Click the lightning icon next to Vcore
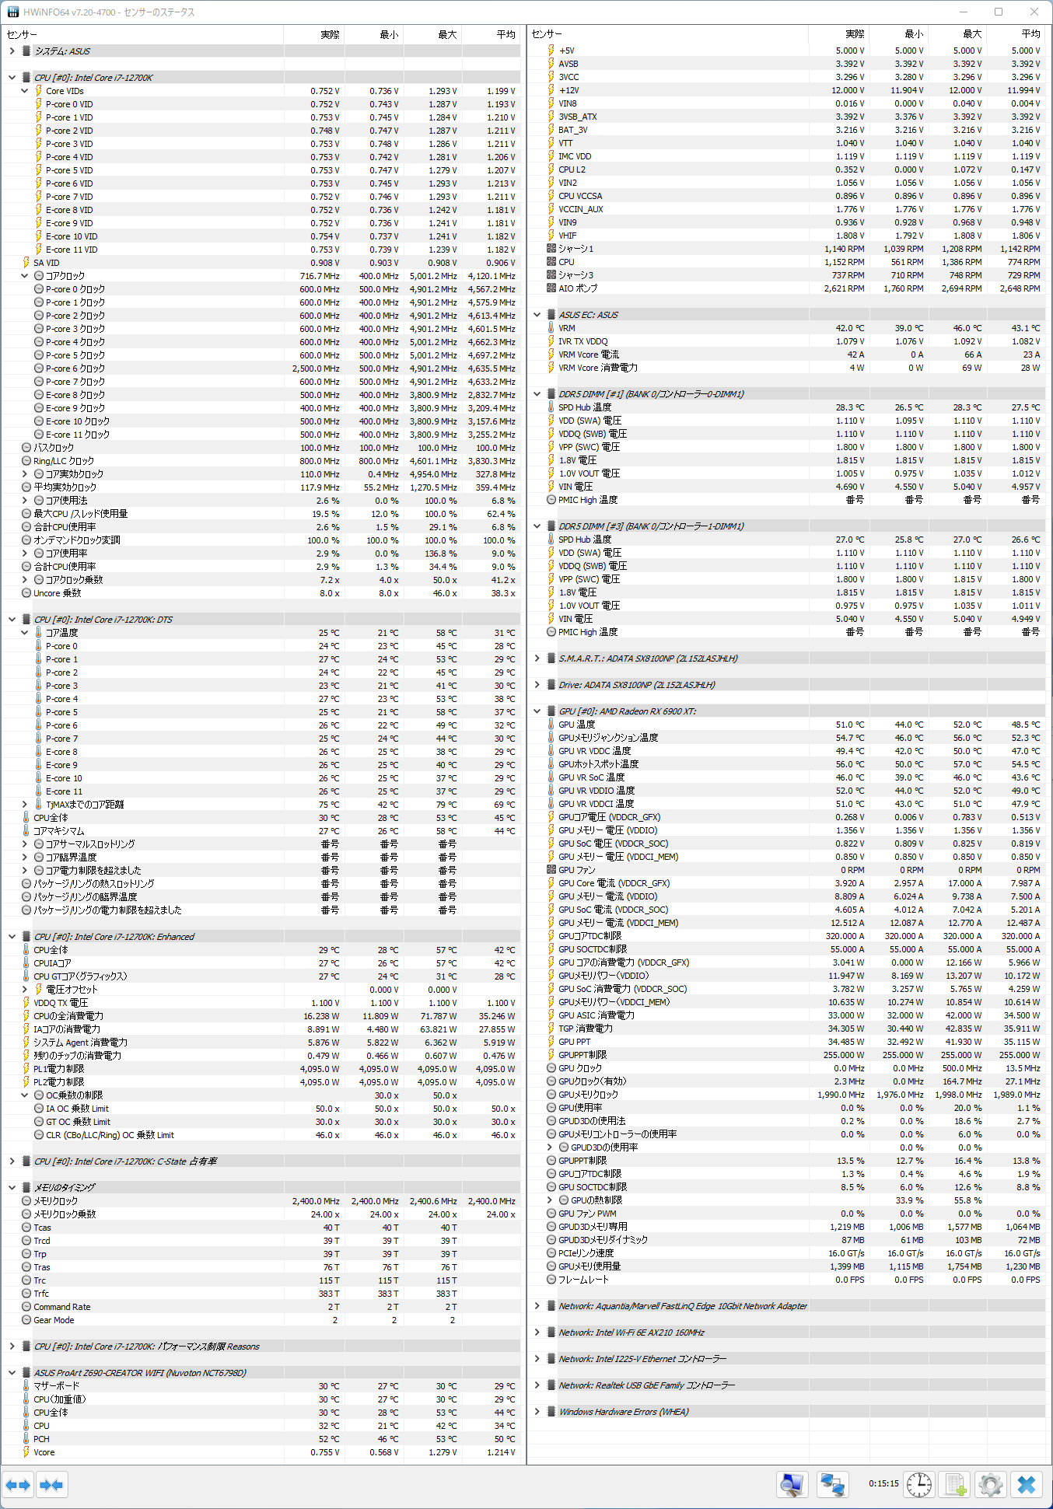Screen dimensions: 1053x1509 pos(26,1452)
